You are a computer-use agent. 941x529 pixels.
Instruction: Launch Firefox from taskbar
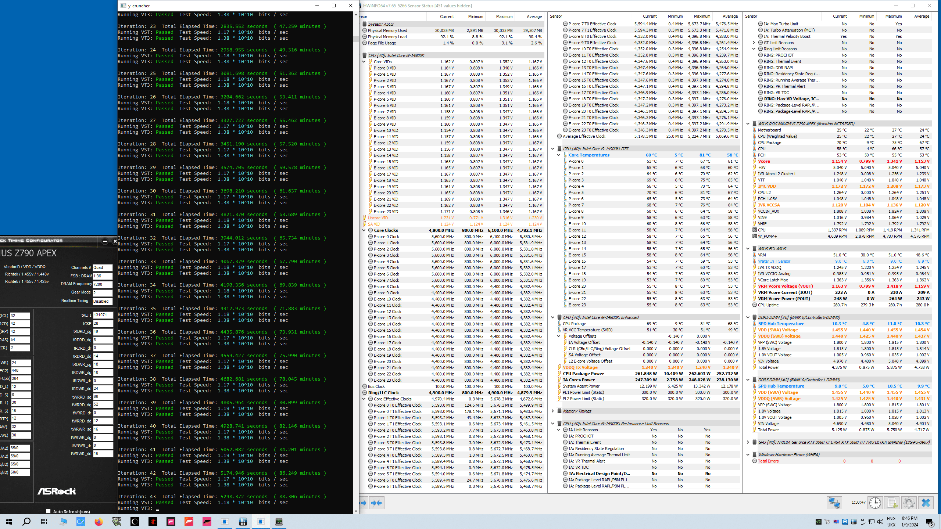pos(99,522)
